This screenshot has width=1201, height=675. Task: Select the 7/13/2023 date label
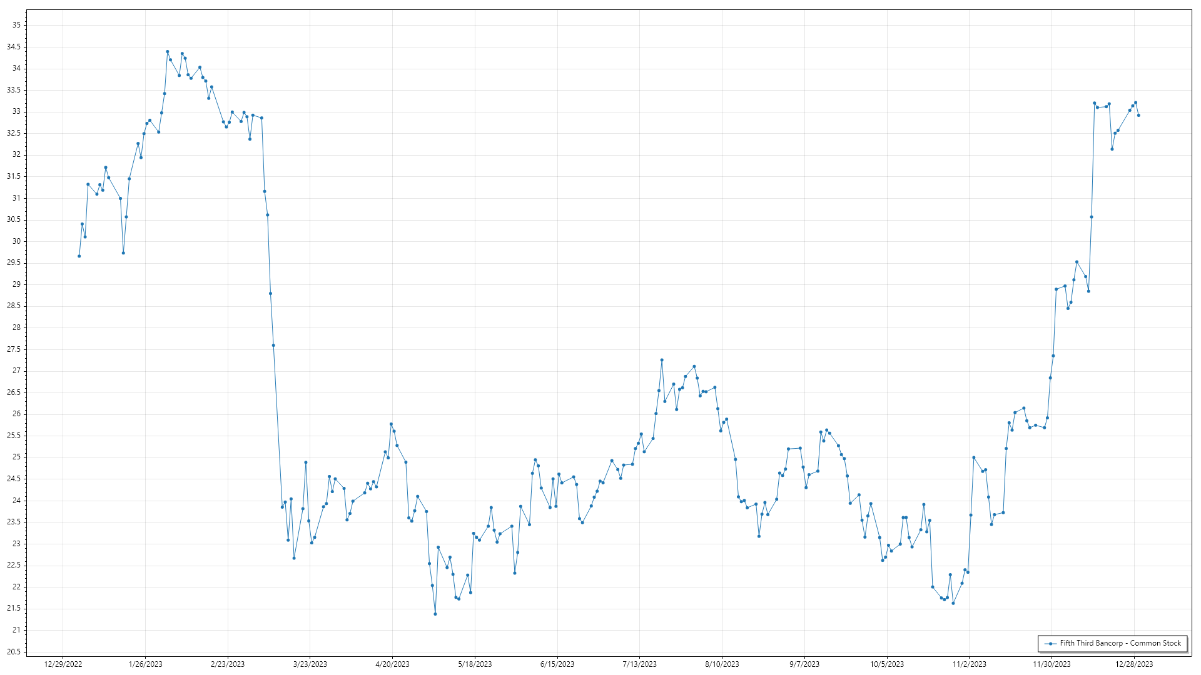click(639, 664)
